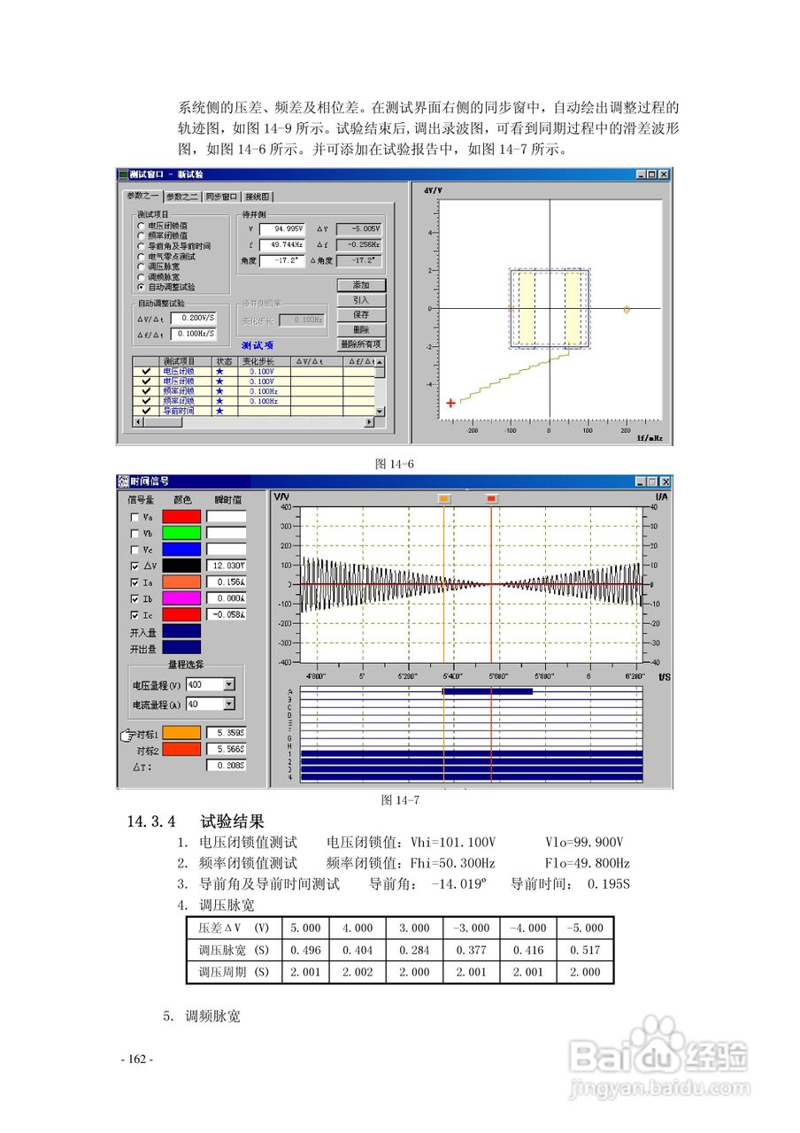Open the Va red color swatch
This screenshot has height=1133, width=800.
(x=181, y=517)
